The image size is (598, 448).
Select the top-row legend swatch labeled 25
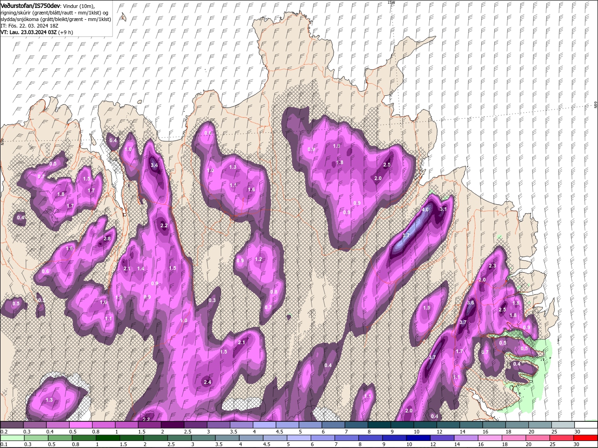563,425
